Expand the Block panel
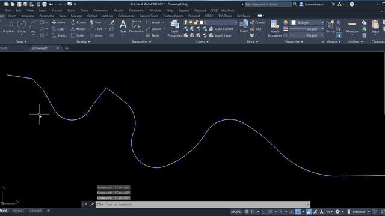This screenshot has width=385, height=216. 252,42
